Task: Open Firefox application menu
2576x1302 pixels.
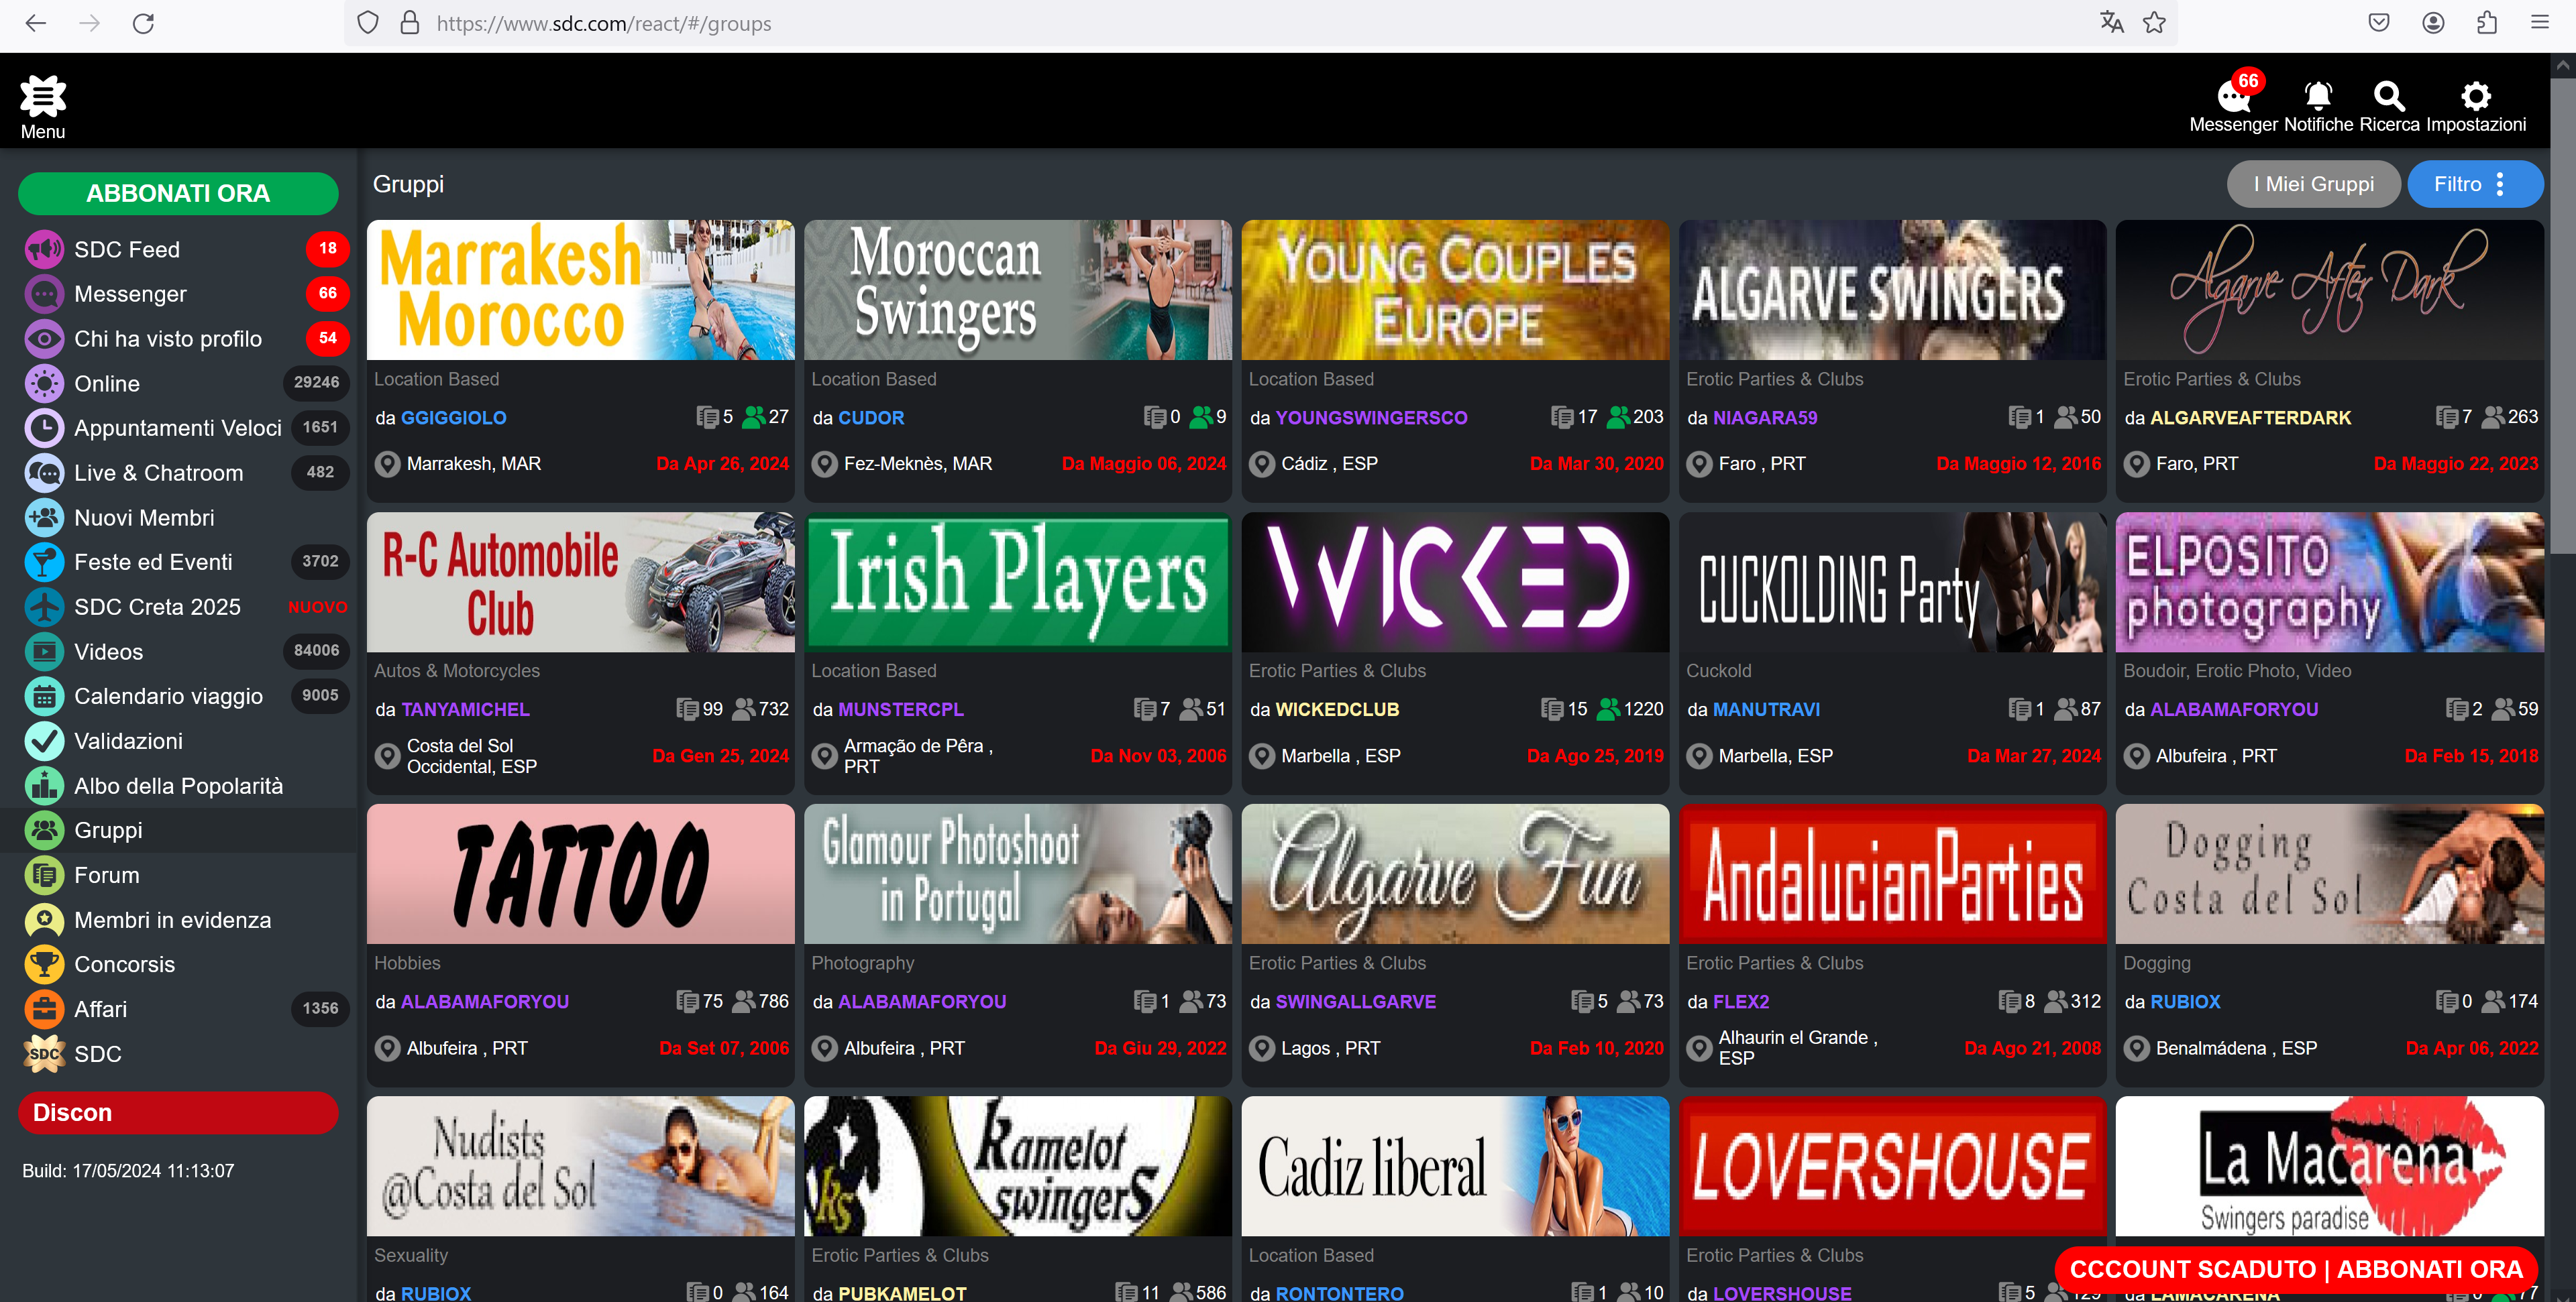Action: point(2539,23)
